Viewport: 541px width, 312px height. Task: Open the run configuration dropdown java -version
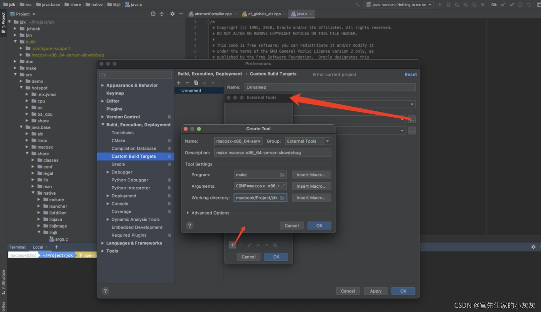click(x=399, y=5)
